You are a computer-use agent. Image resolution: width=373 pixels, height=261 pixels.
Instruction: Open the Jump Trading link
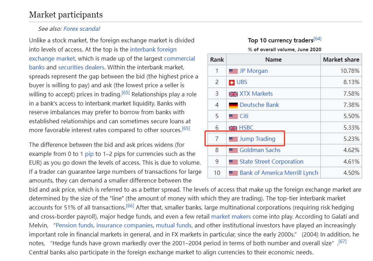(257, 139)
